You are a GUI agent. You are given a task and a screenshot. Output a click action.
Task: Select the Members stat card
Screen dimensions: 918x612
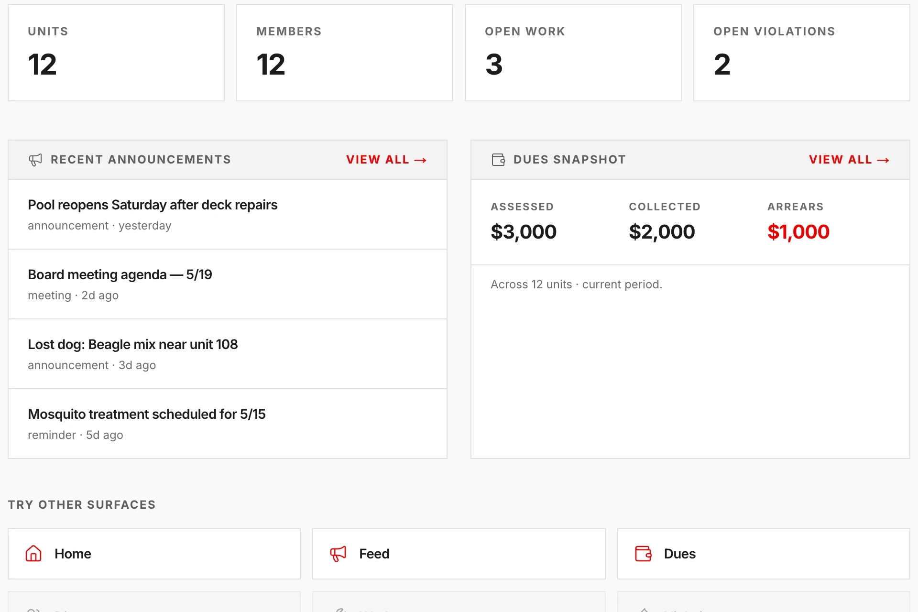(x=345, y=53)
